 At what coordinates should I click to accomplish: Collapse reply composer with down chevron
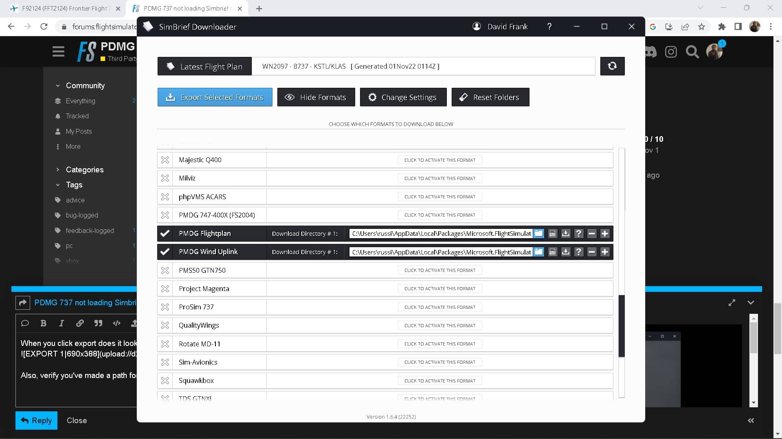pyautogui.click(x=751, y=302)
